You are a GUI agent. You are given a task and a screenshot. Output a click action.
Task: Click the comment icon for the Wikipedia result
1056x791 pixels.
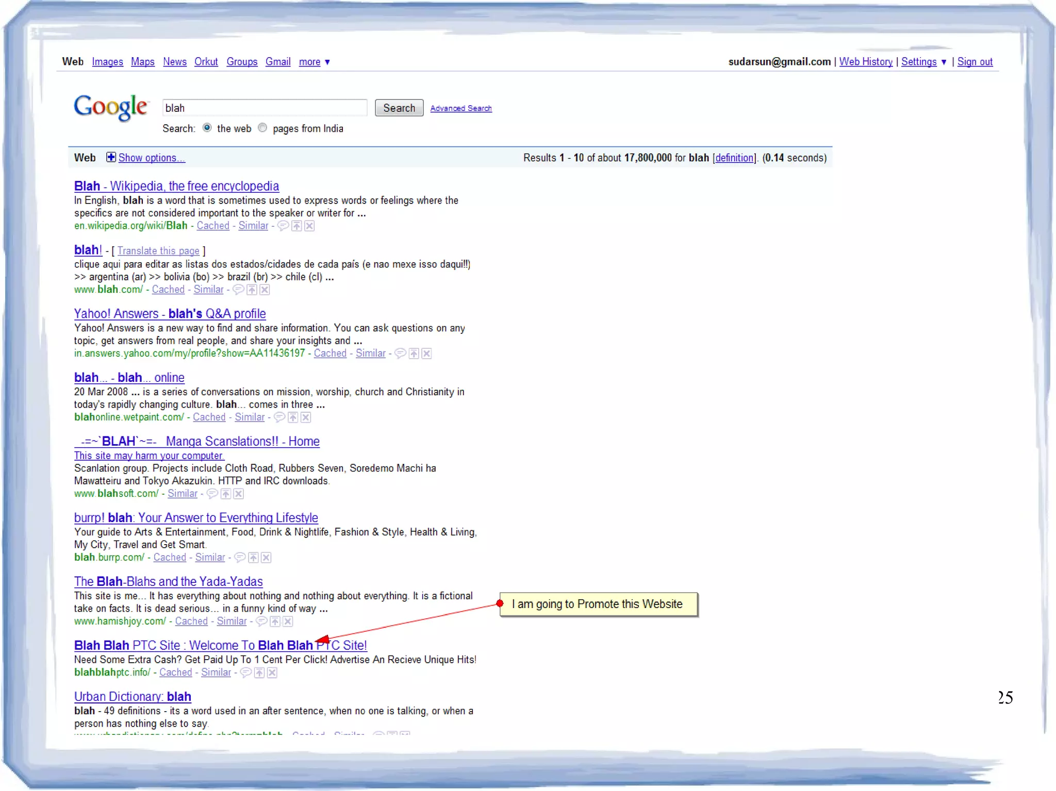tap(283, 226)
